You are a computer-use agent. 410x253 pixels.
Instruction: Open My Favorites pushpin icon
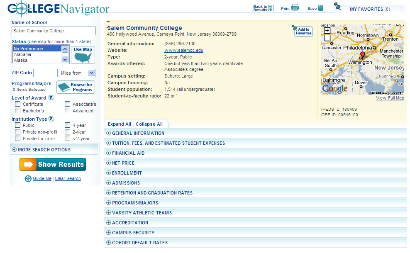pos(337,6)
